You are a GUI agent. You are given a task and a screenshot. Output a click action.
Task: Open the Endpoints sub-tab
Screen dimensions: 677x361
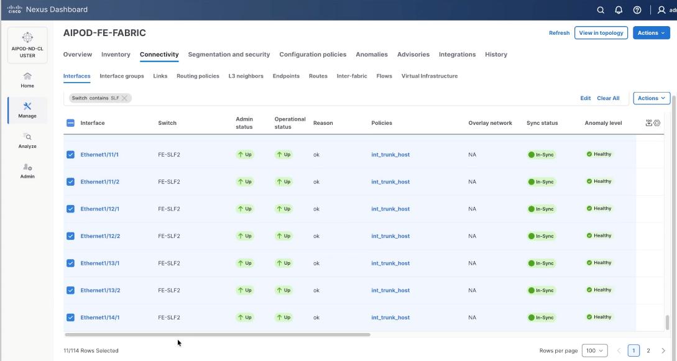click(x=286, y=76)
